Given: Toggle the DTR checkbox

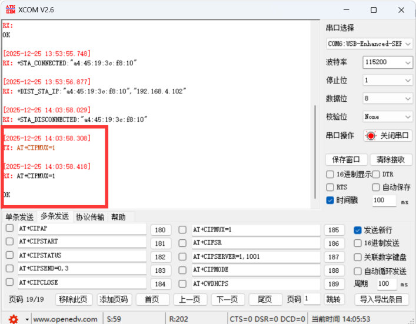Looking at the screenshot, I should click(376, 174).
